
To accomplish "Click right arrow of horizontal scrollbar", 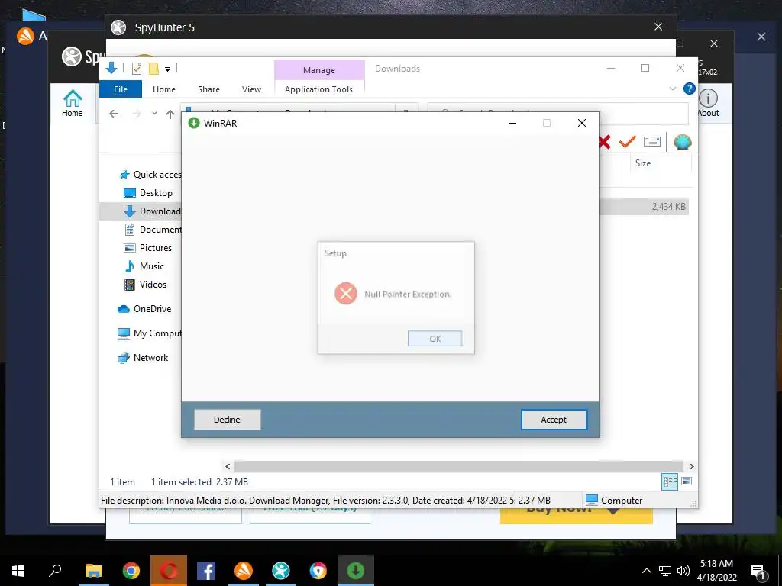I will pyautogui.click(x=691, y=466).
